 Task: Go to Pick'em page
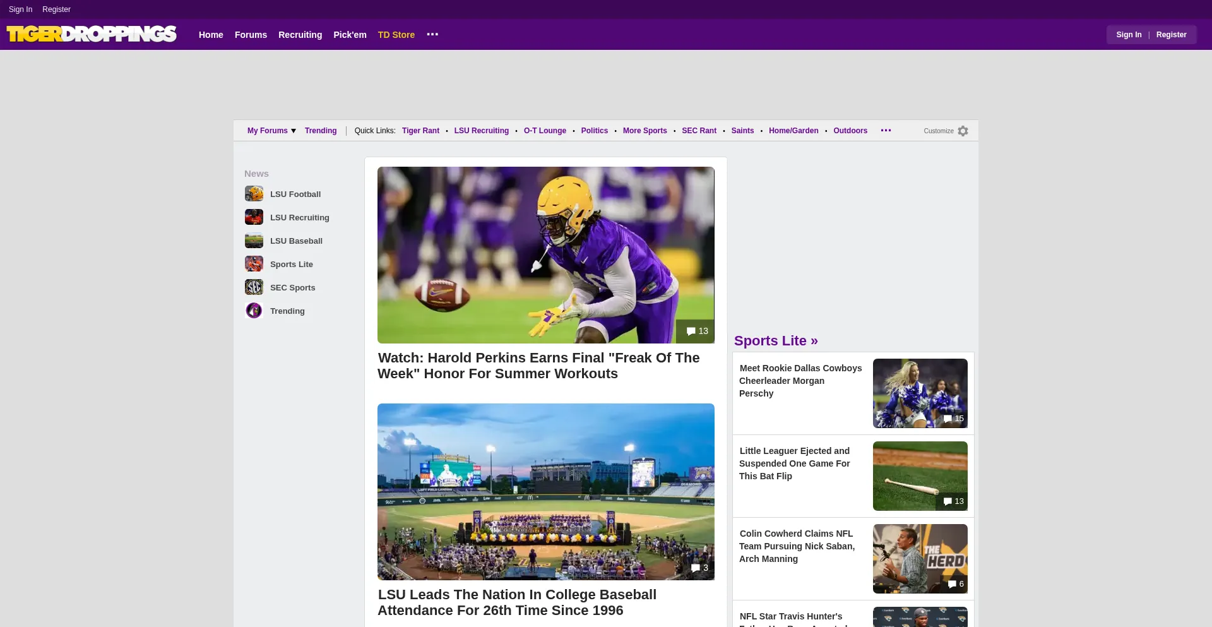[x=350, y=35]
